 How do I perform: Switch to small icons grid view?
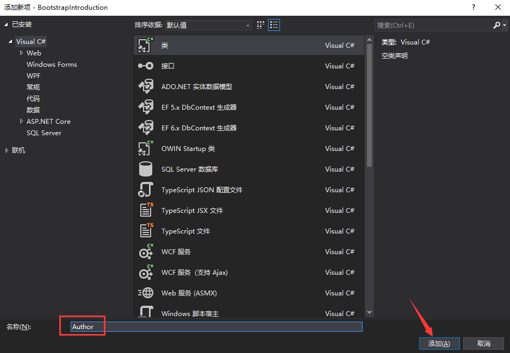(260, 25)
